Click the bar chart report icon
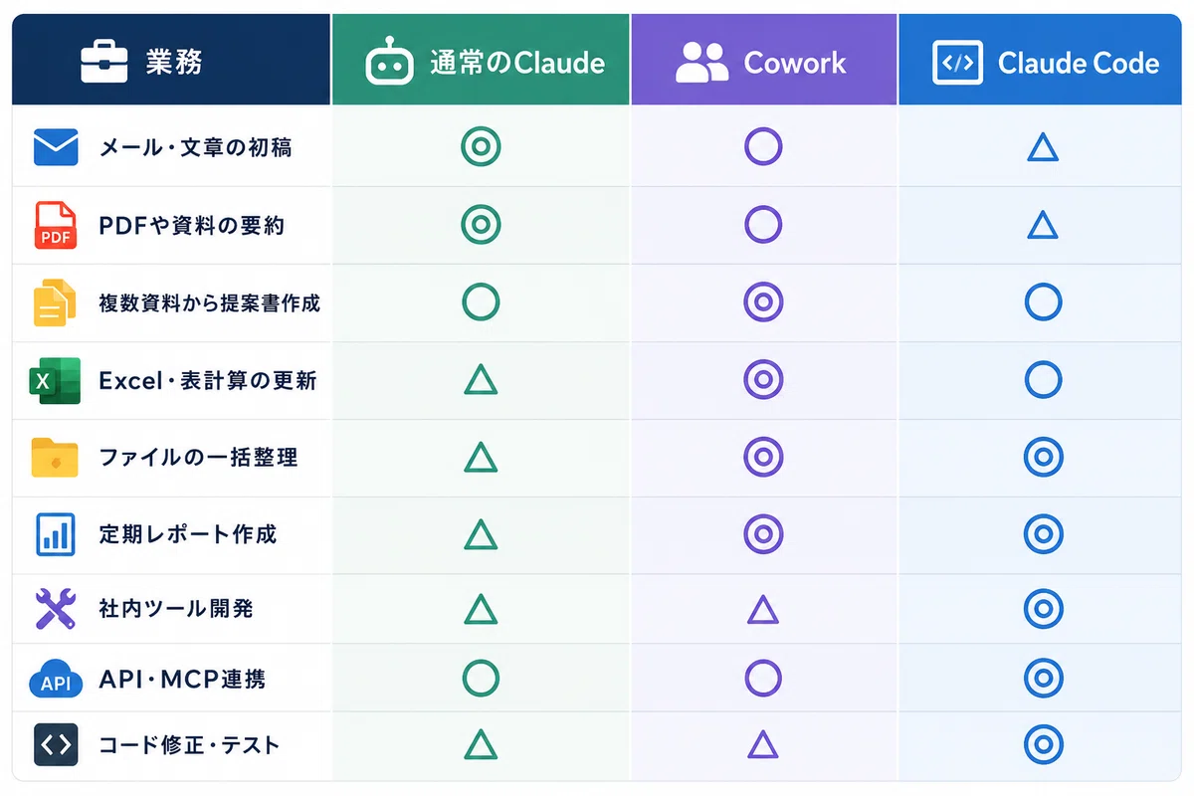Viewport: 1194px width, 796px height. (56, 534)
